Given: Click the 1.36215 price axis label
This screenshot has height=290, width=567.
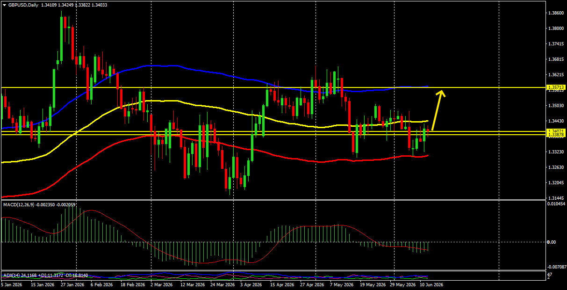Looking at the screenshot, I should coord(556,75).
